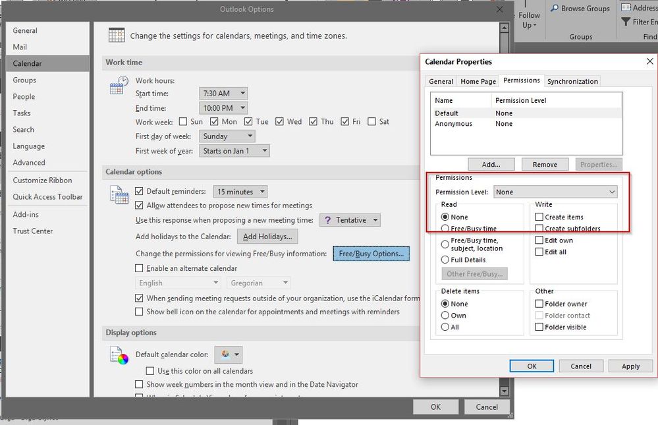Screen dimensions: 658x425
Task: Uncheck Default reminders checkbox
Action: [x=139, y=191]
